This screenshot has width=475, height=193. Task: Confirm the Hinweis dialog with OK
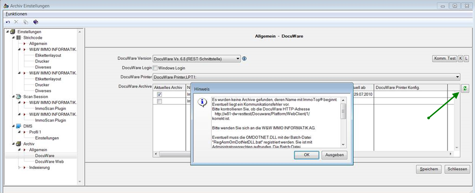pos(307,155)
